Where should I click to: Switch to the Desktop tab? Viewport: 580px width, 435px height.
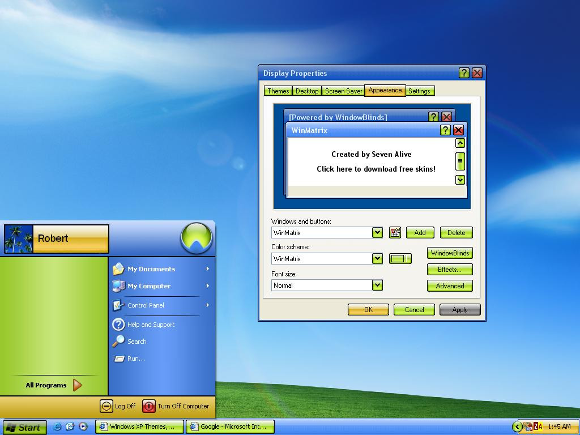(x=307, y=91)
